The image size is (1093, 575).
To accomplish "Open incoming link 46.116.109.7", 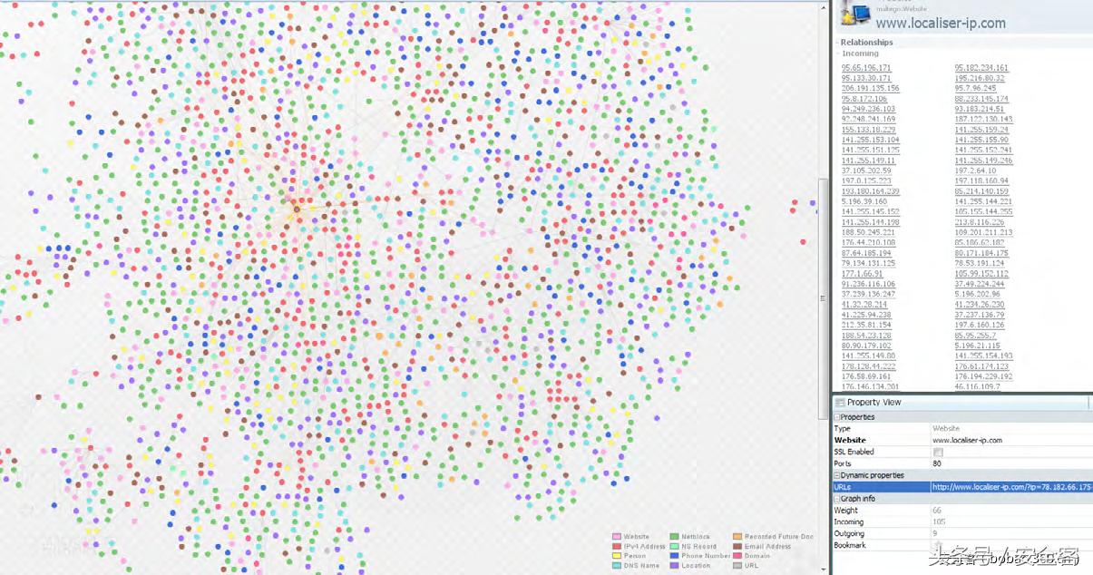I will 977,386.
